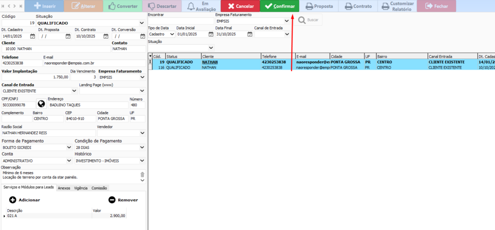Click the globe icon beside CPF/CNPJ
This screenshot has width=495, height=230.
[41, 104]
